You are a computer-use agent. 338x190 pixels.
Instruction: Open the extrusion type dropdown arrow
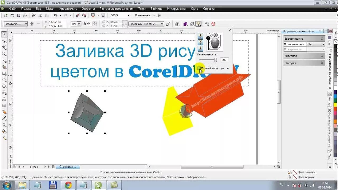click(x=79, y=24)
